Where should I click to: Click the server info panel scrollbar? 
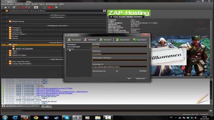pyautogui.click(x=211, y=47)
